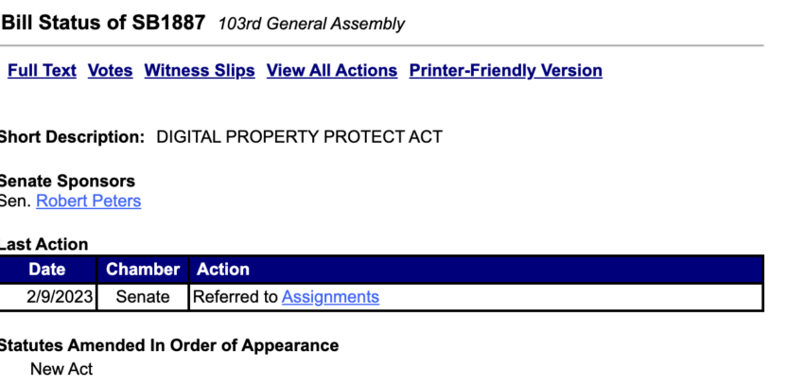
Task: Click the Senate chamber cell
Action: pos(143,297)
